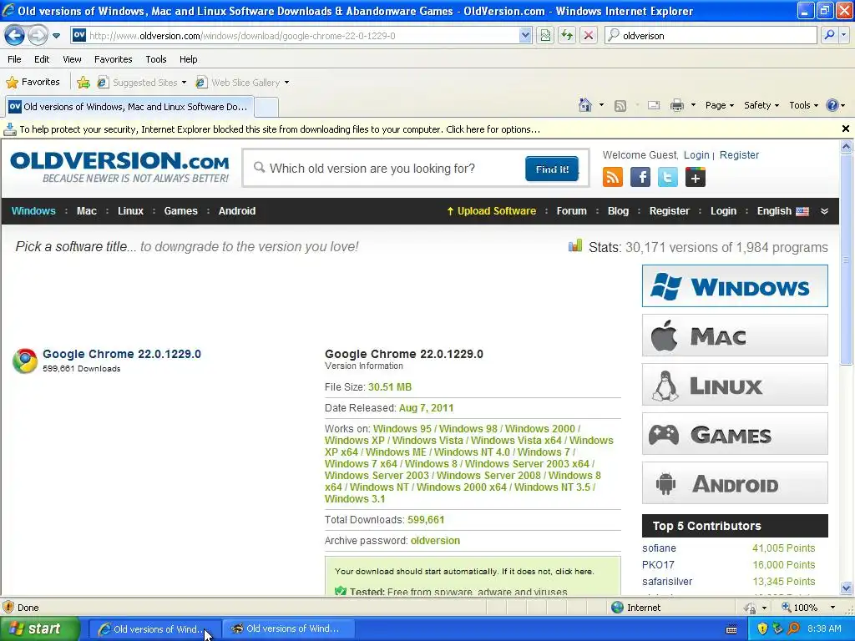Click the Read mail icon in command bar
Viewport: 855px width, 641px height.
(x=654, y=105)
